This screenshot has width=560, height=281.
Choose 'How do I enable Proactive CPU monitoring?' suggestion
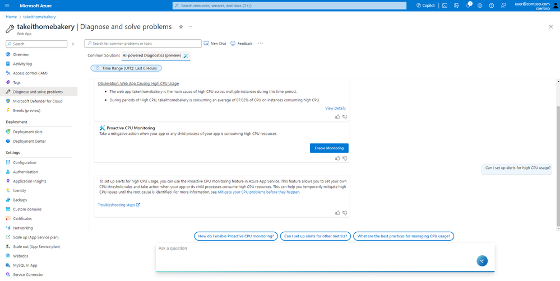click(235, 236)
